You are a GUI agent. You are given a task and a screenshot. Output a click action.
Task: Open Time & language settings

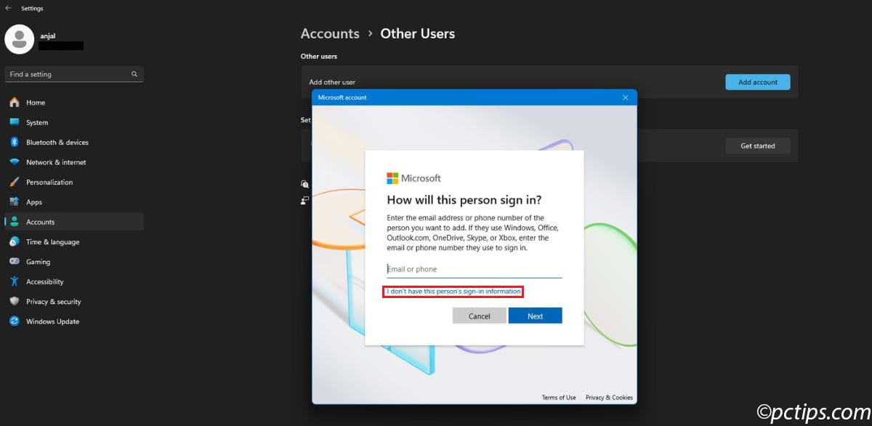coord(74,241)
